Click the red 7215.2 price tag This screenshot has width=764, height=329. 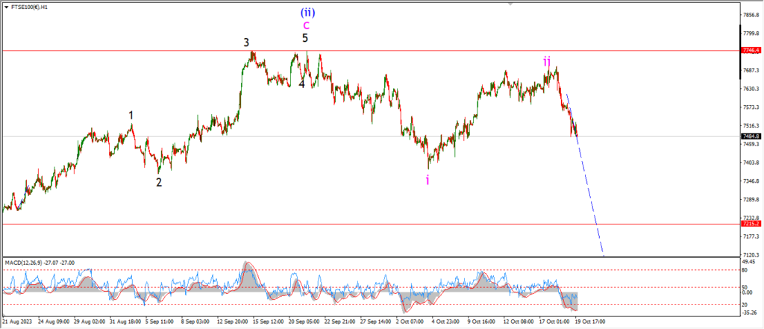coord(751,224)
